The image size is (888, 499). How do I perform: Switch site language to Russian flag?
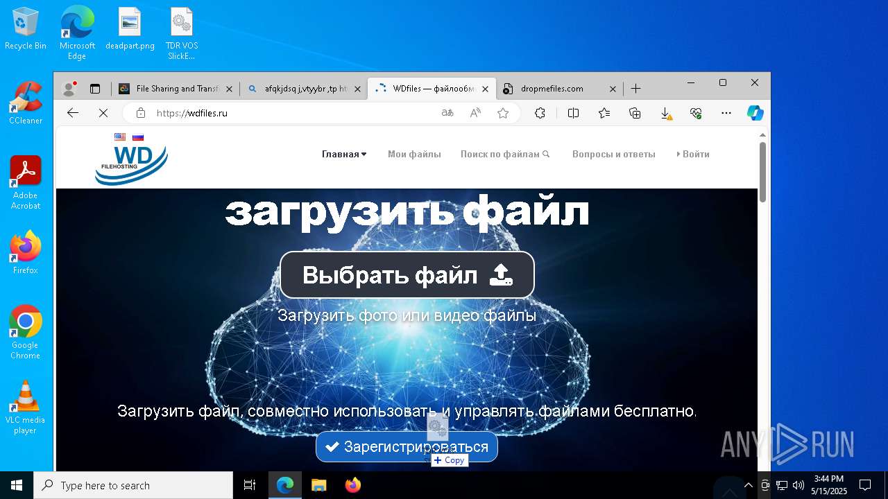click(138, 137)
